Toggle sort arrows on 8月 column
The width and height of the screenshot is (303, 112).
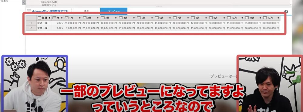[x=206, y=18]
